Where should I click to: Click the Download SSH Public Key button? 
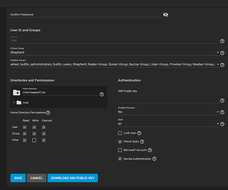click(x=73, y=178)
